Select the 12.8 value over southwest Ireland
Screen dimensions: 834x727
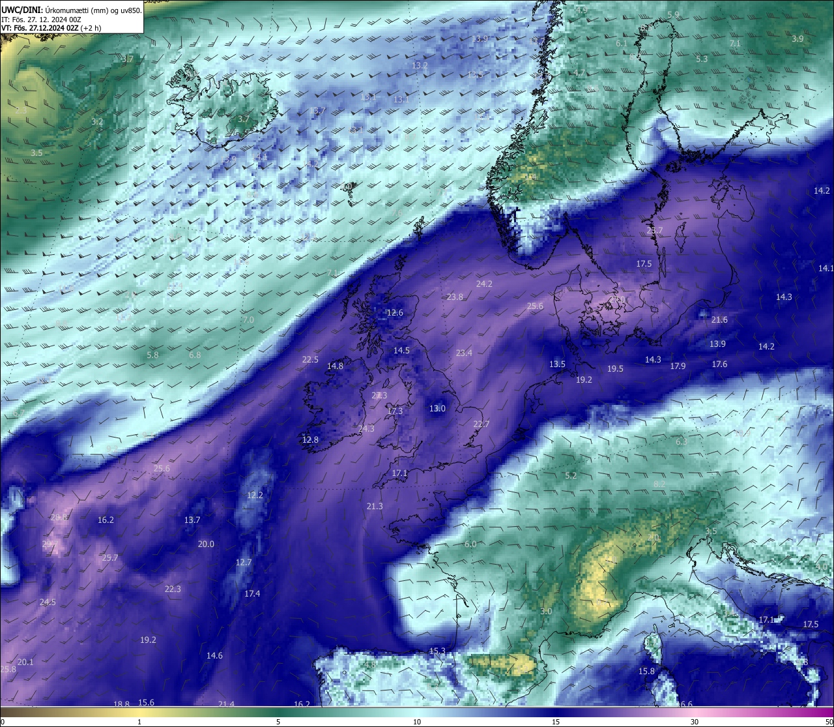310,440
